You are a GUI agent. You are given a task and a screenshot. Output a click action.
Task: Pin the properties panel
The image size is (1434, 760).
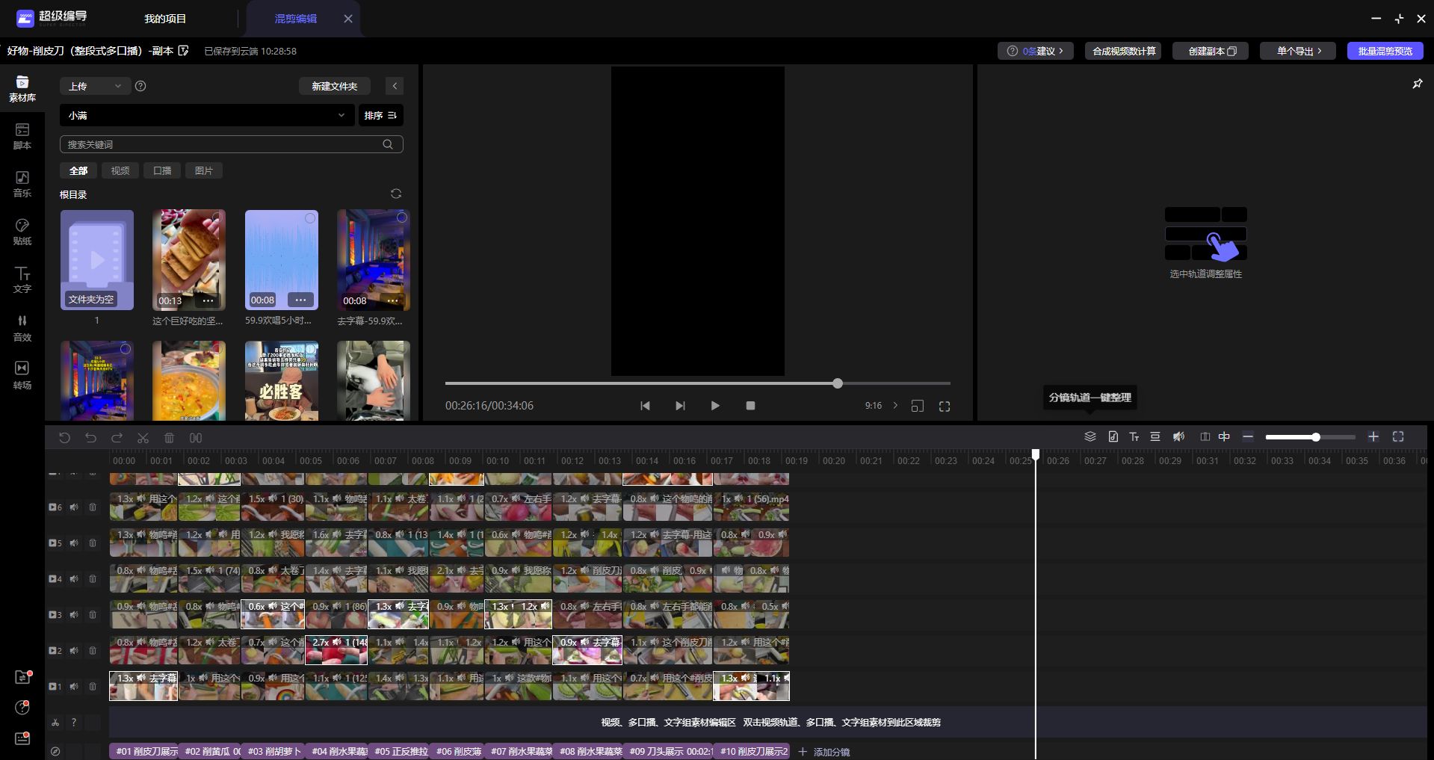coord(1417,84)
